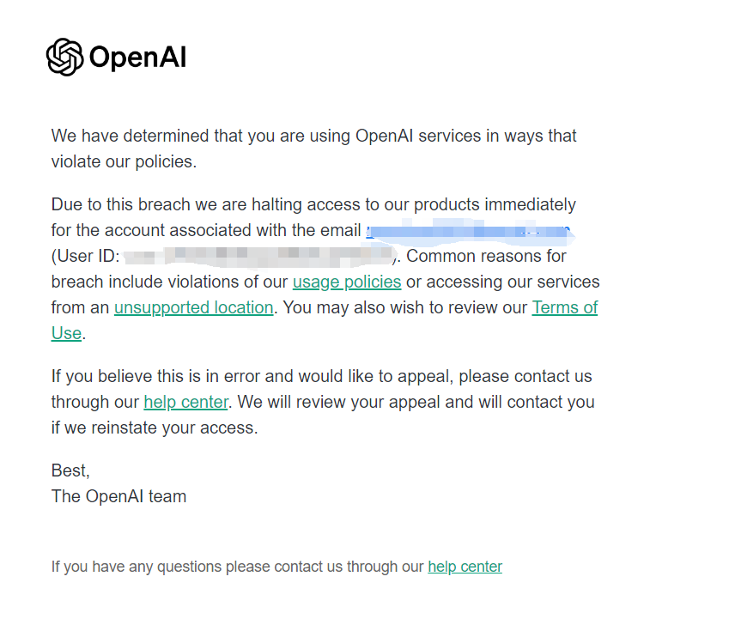The height and width of the screenshot is (619, 735).
Task: Click "If you have any questions" footer text
Action: coord(237,567)
